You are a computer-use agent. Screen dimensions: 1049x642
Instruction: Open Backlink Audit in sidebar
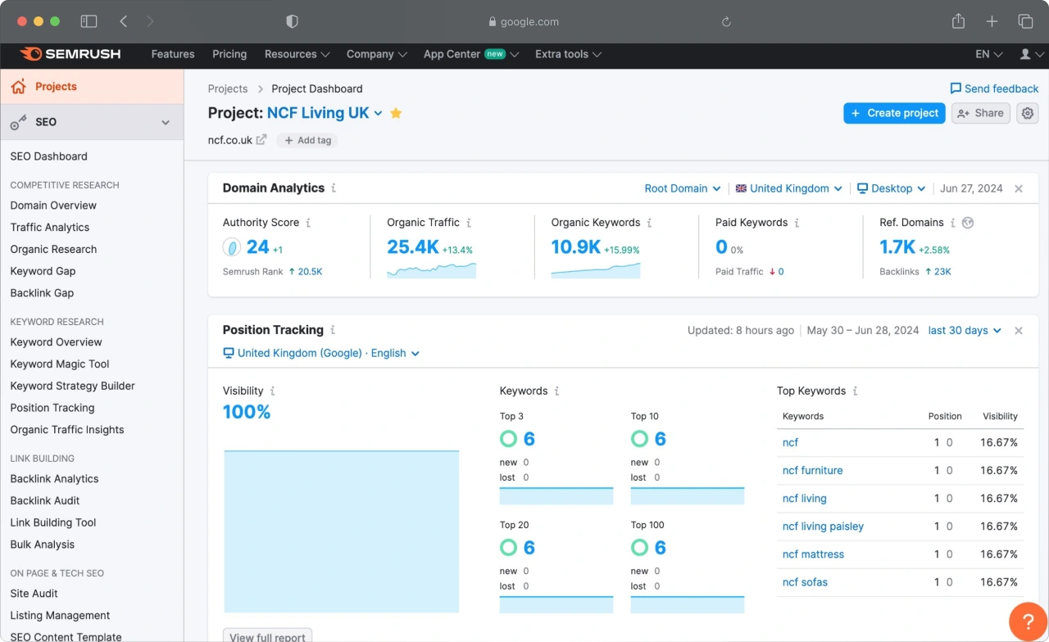pyautogui.click(x=45, y=500)
